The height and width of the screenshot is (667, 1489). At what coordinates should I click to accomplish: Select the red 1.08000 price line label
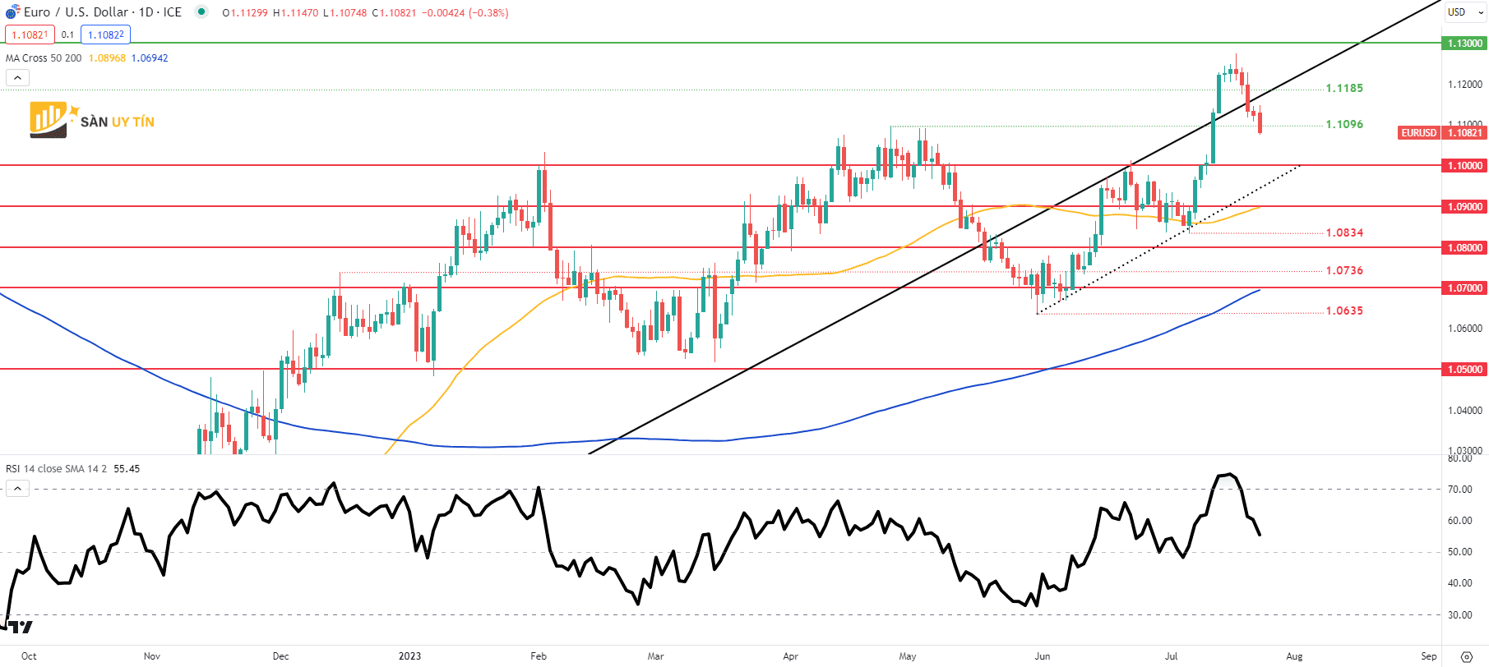pyautogui.click(x=1465, y=247)
